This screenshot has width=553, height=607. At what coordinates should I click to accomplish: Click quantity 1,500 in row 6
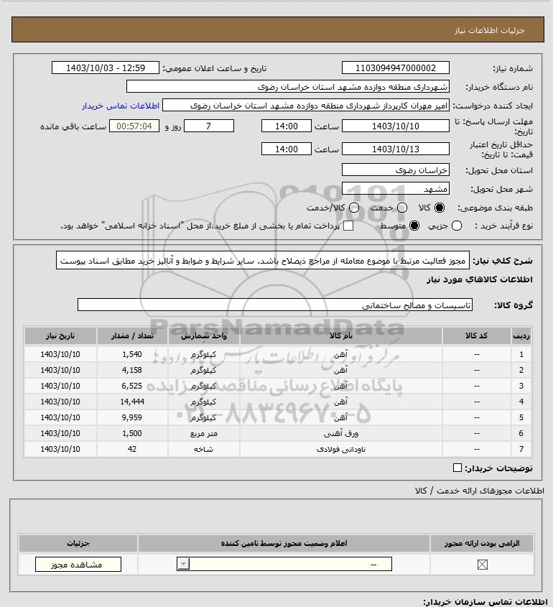click(x=132, y=433)
